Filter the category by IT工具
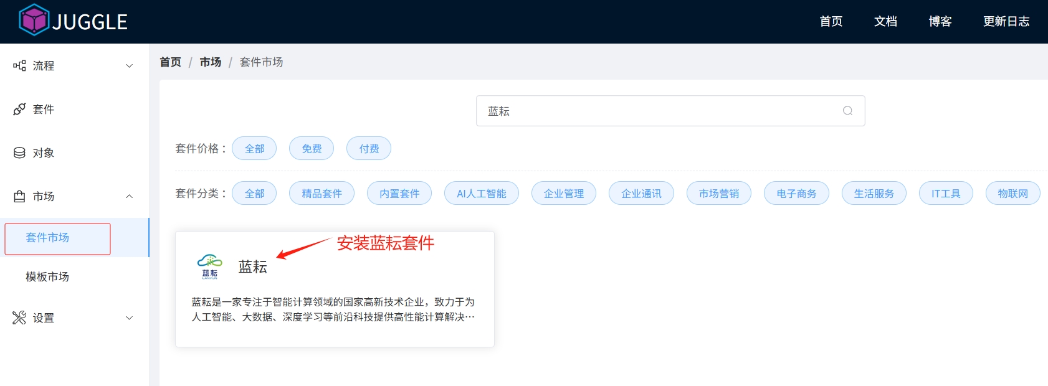 (x=946, y=193)
